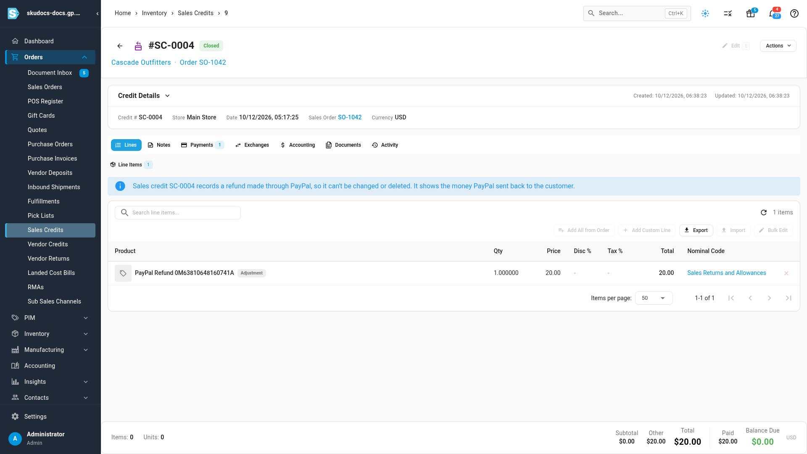Click the global Search box
Viewport: 807px width, 454px height.
pos(637,13)
